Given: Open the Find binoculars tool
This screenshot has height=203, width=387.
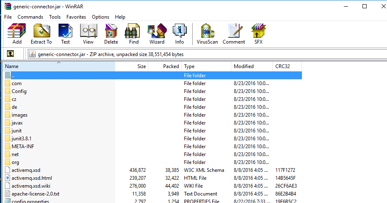Looking at the screenshot, I should (x=134, y=34).
